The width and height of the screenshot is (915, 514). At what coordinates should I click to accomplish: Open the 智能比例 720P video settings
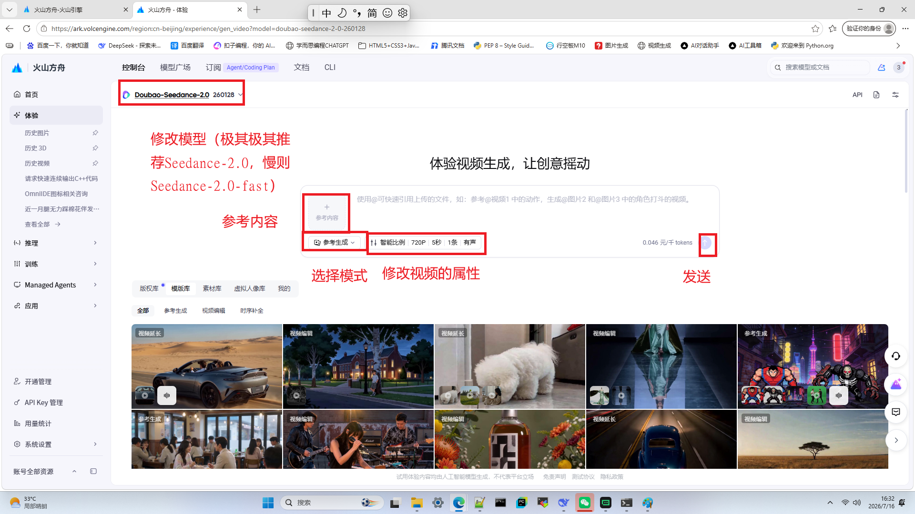(x=424, y=243)
